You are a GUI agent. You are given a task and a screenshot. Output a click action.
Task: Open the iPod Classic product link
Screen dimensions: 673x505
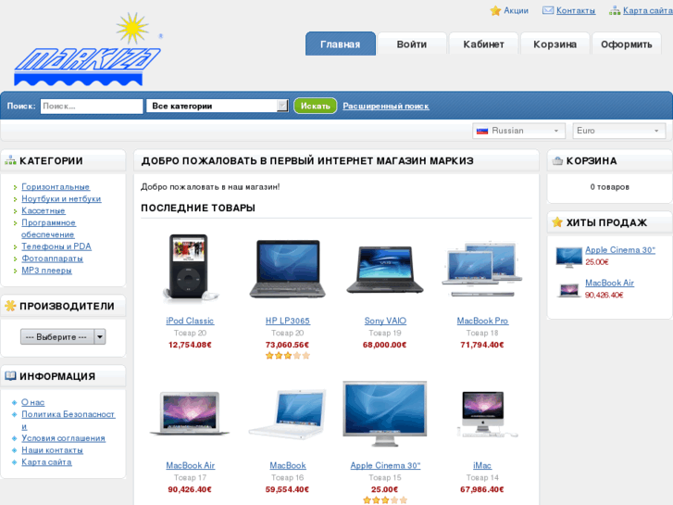(x=190, y=321)
